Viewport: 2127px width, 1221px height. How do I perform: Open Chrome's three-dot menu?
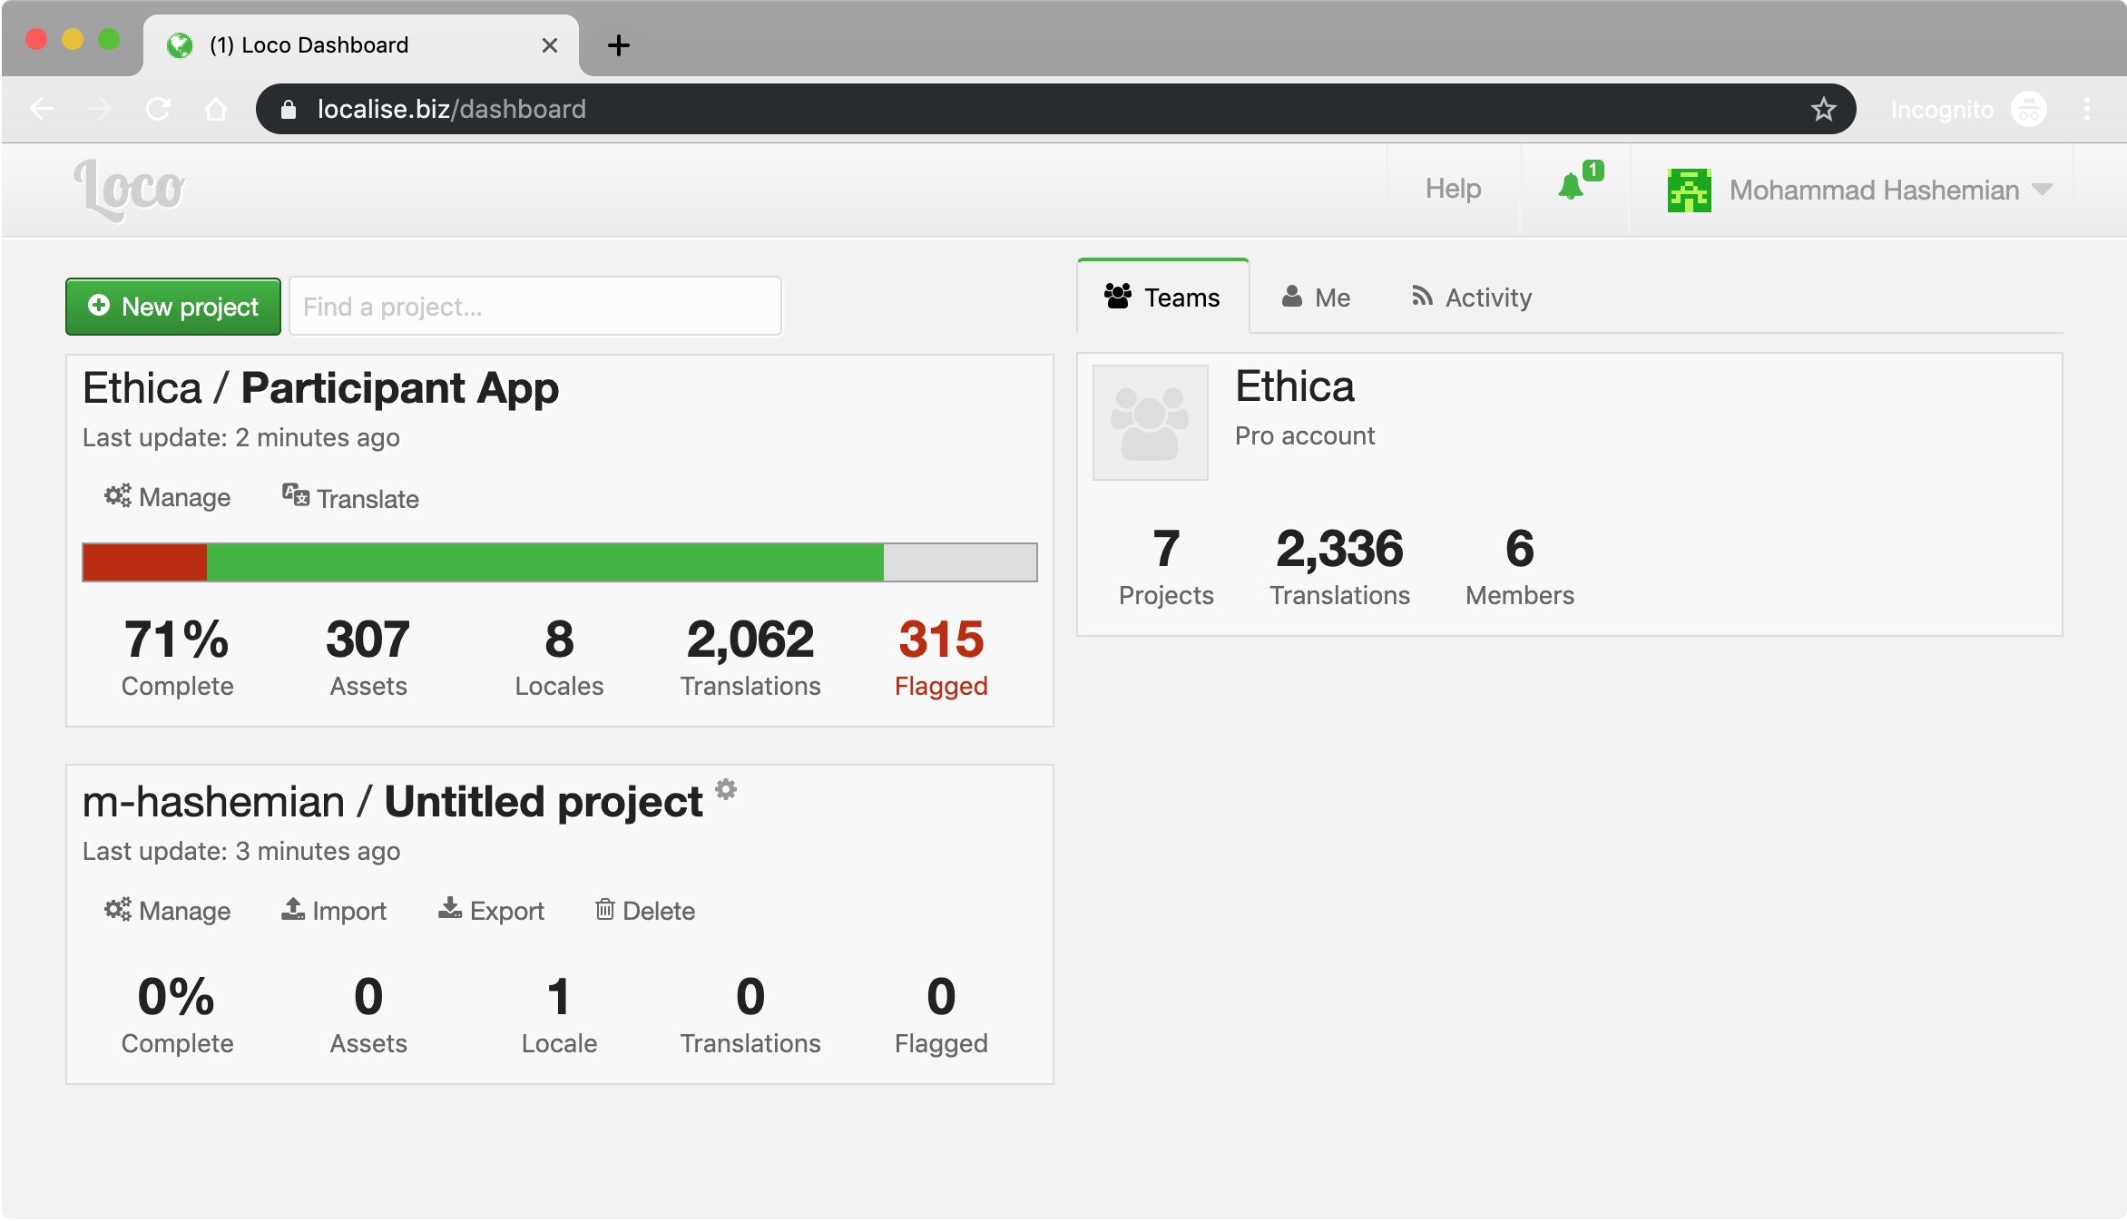[x=2087, y=110]
